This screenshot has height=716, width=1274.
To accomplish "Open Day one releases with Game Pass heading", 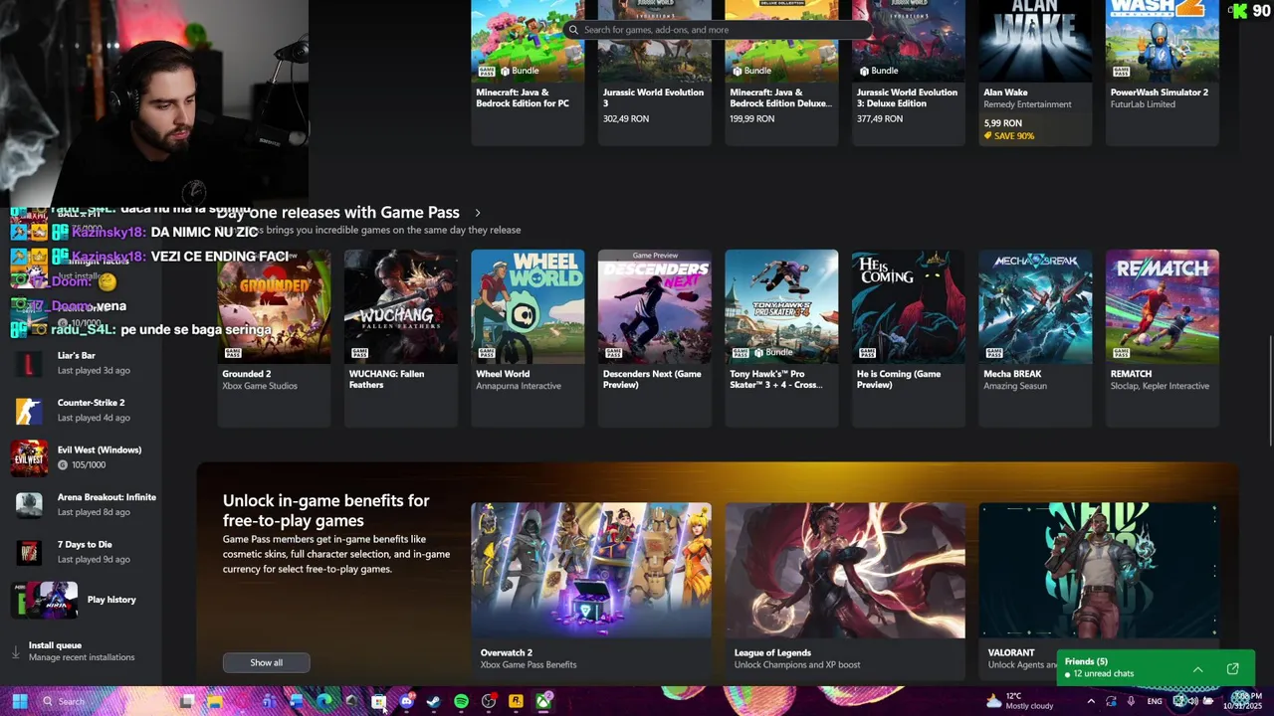I will tap(337, 213).
